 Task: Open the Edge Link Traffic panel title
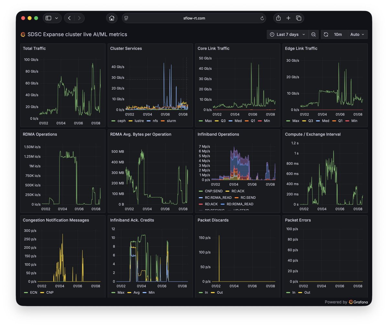301,48
